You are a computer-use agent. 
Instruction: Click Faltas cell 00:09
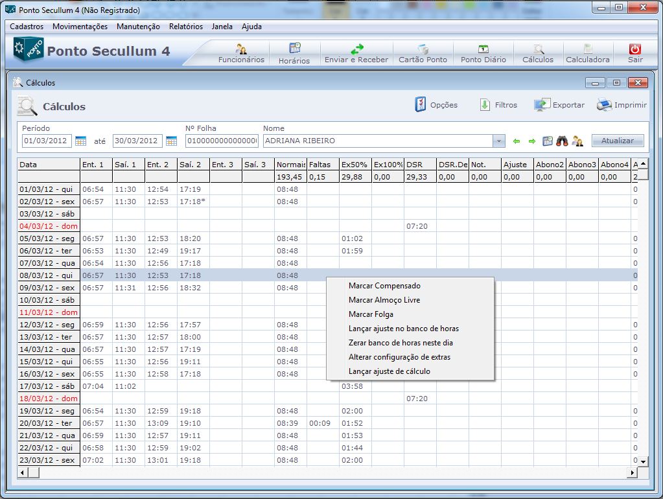323,423
